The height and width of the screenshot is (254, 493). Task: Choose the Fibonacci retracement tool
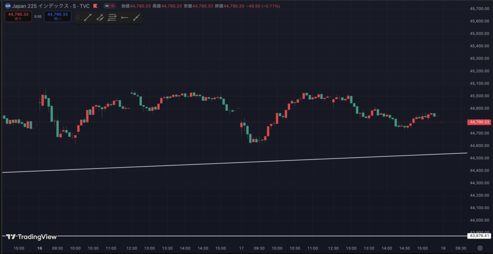(112, 17)
